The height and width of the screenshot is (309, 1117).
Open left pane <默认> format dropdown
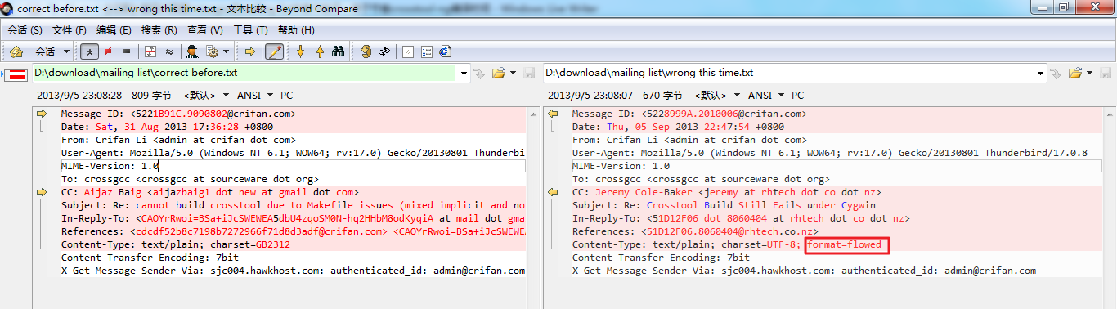pyautogui.click(x=206, y=96)
